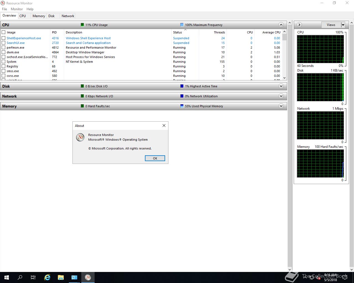Click the Views button
Viewport: 354px width, 283px height.
[x=331, y=25]
